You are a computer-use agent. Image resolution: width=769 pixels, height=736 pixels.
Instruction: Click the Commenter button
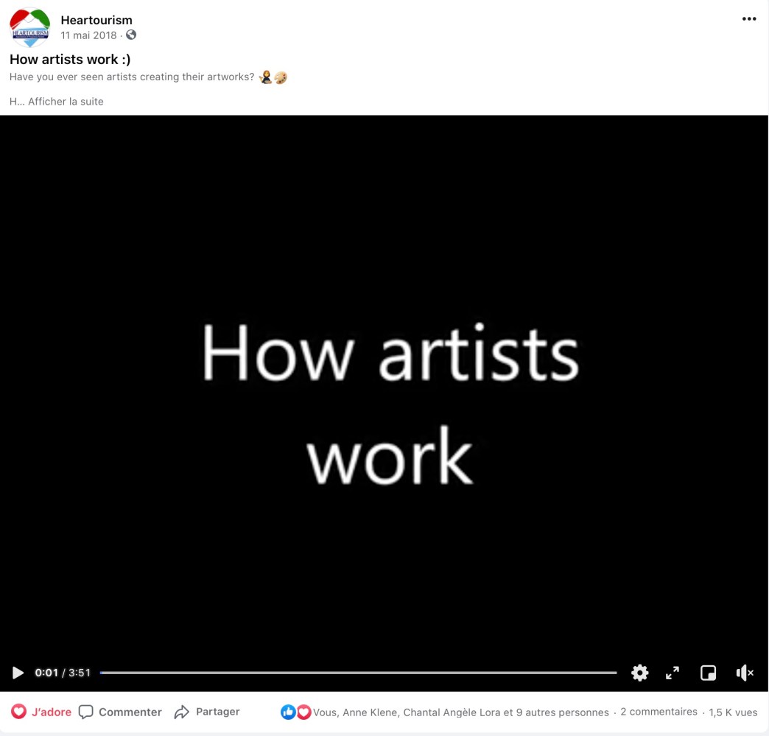point(120,712)
